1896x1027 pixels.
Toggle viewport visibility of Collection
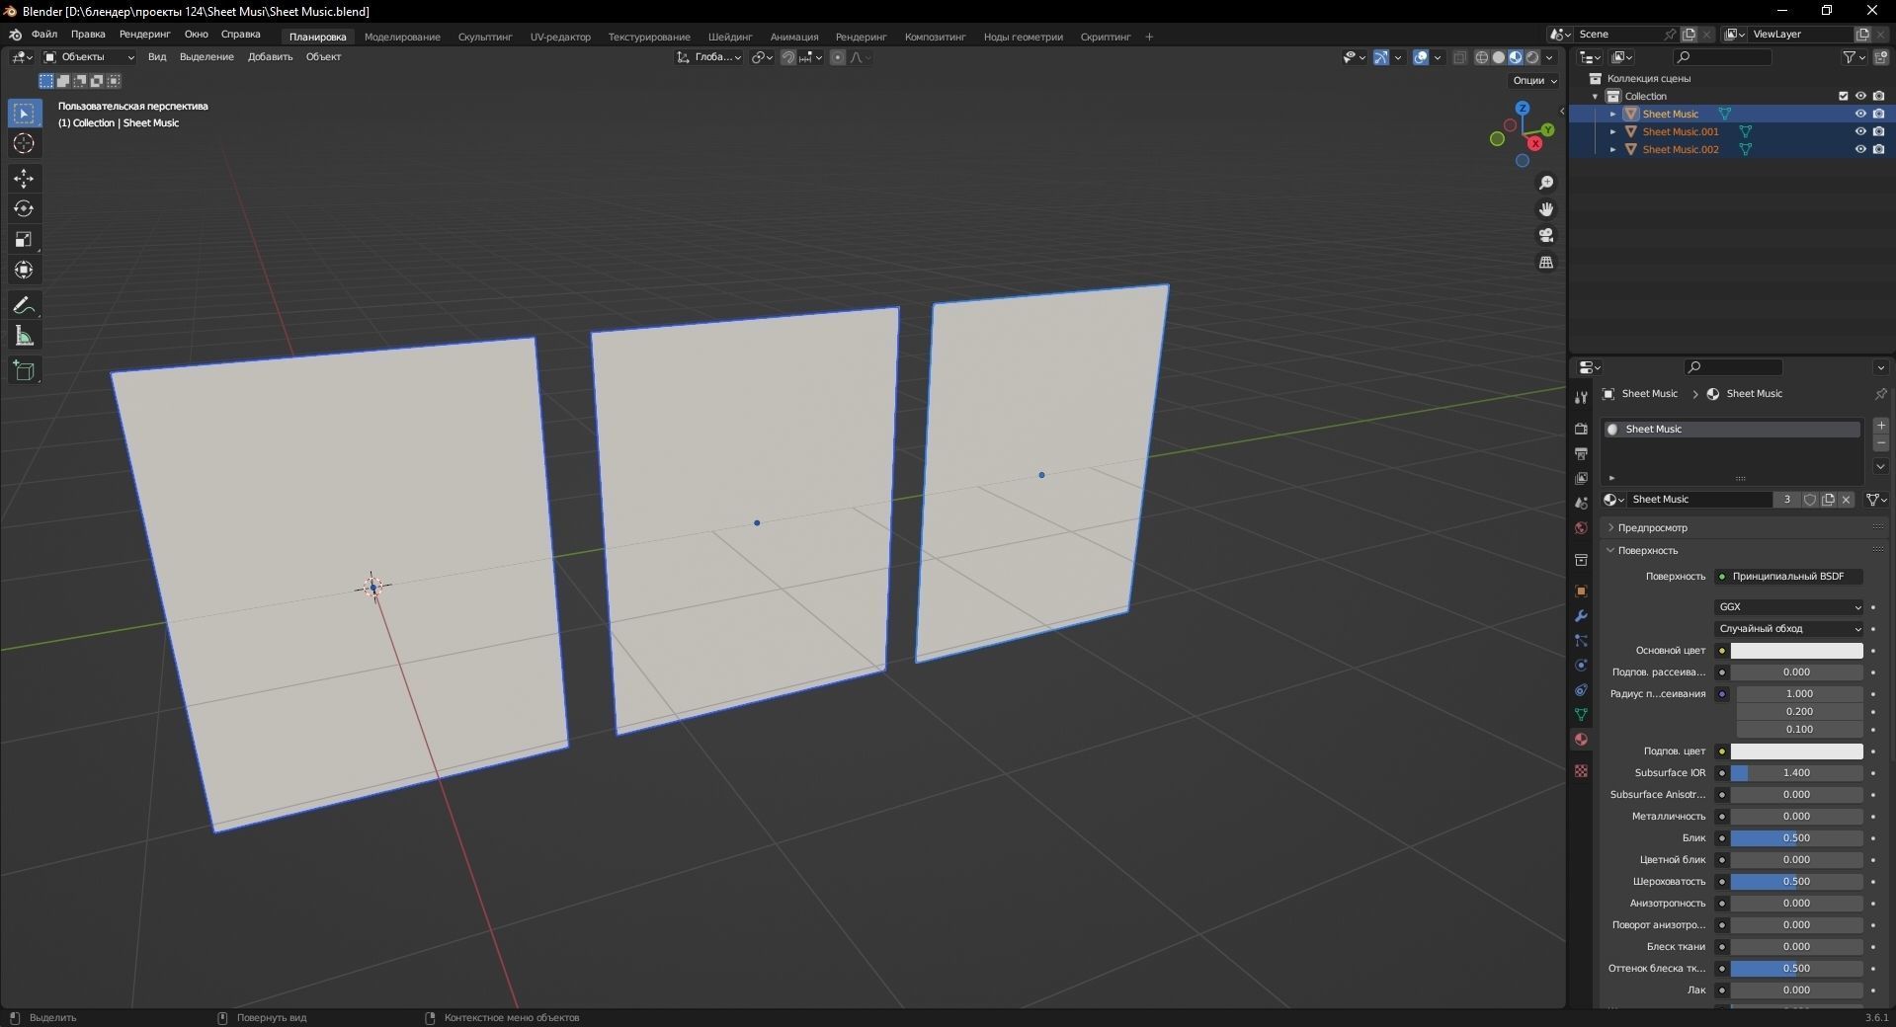point(1860,96)
